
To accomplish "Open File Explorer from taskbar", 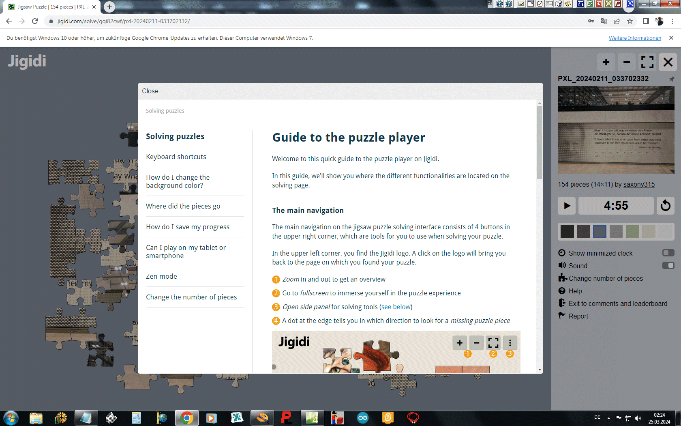I will tap(36, 418).
